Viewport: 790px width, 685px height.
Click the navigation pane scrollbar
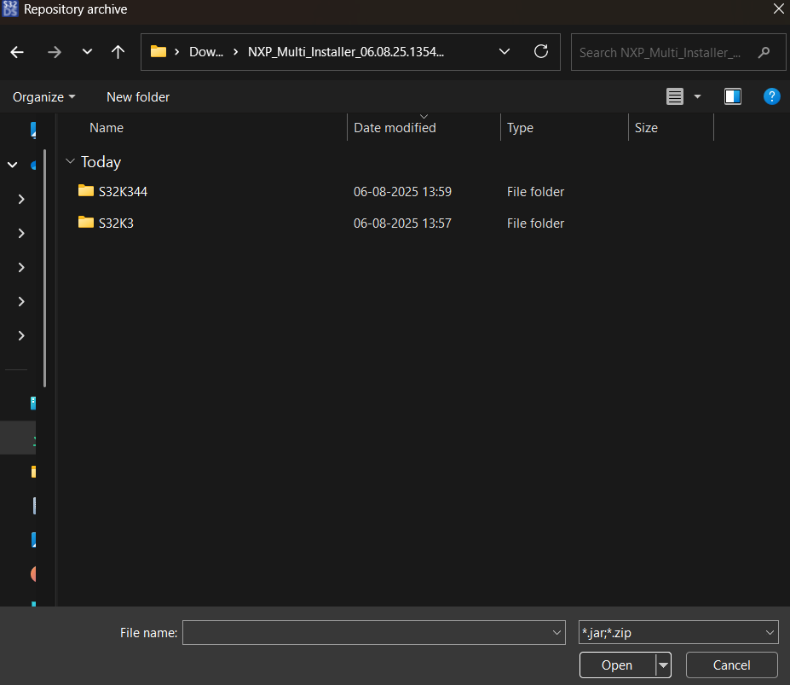pos(45,268)
